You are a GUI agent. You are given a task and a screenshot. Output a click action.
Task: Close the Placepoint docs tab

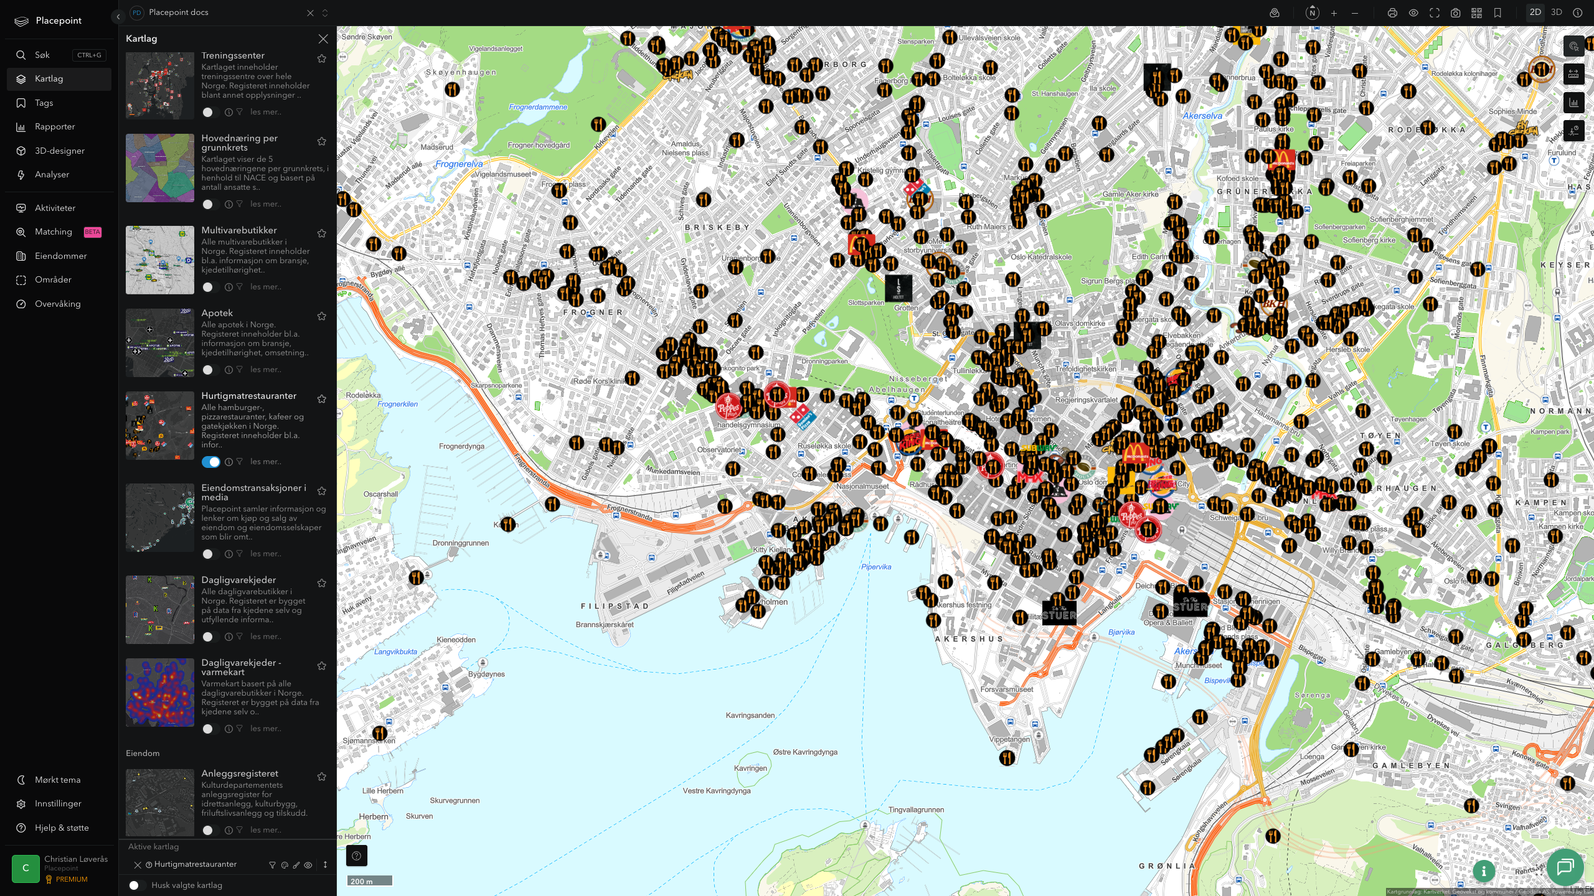point(310,13)
